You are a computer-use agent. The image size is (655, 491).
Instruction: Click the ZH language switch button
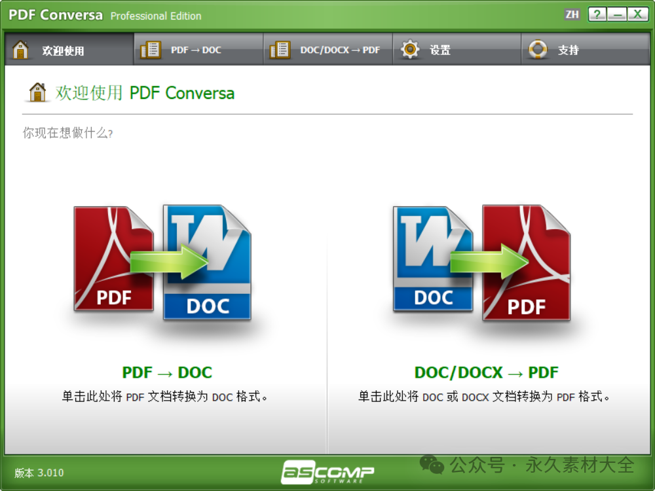(x=572, y=14)
